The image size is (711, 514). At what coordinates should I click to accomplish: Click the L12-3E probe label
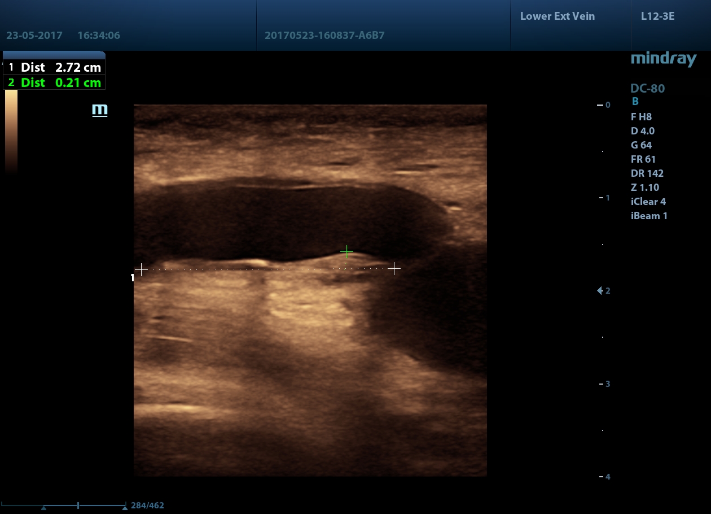click(657, 16)
